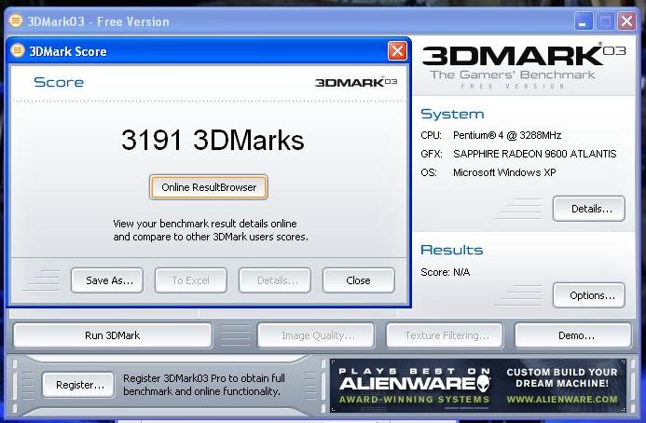646x423 pixels.
Task: Minimize the 3DMark03 main window
Action: coord(584,21)
